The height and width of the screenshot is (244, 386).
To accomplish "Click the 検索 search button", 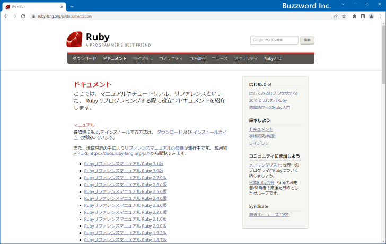I will 307,40.
